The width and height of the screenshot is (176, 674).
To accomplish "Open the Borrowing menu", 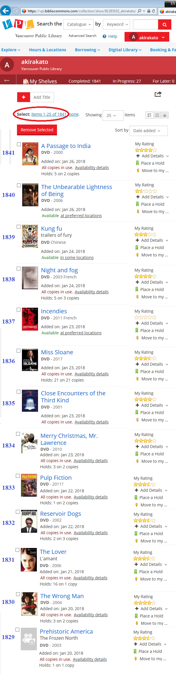I will (87, 50).
